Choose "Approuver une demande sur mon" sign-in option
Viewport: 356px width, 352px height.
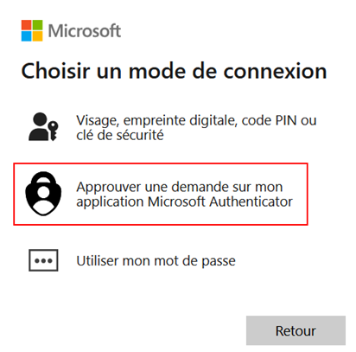[180, 187]
